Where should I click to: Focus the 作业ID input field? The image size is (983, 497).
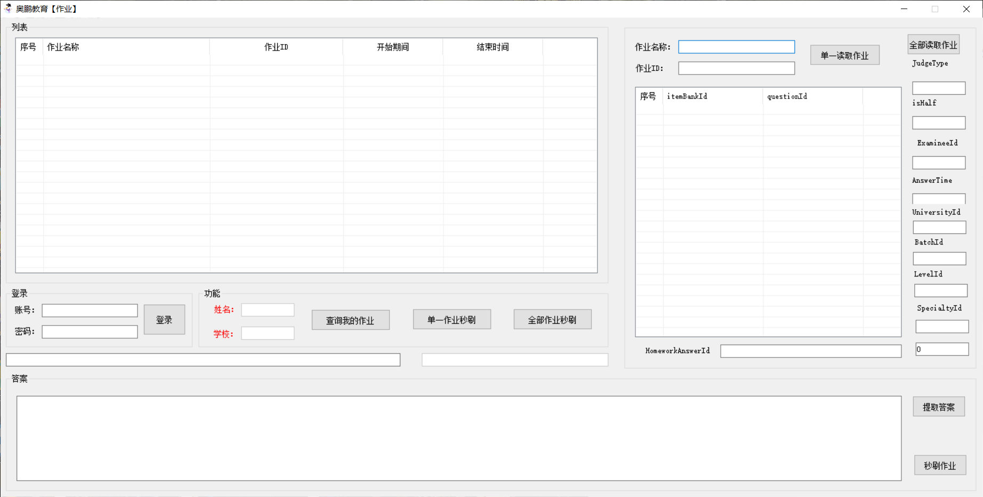click(736, 68)
